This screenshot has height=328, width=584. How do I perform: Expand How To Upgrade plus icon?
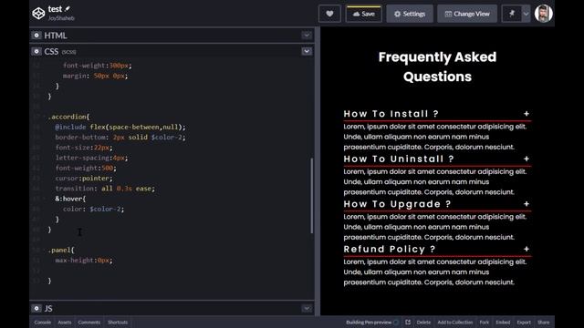[x=527, y=204]
